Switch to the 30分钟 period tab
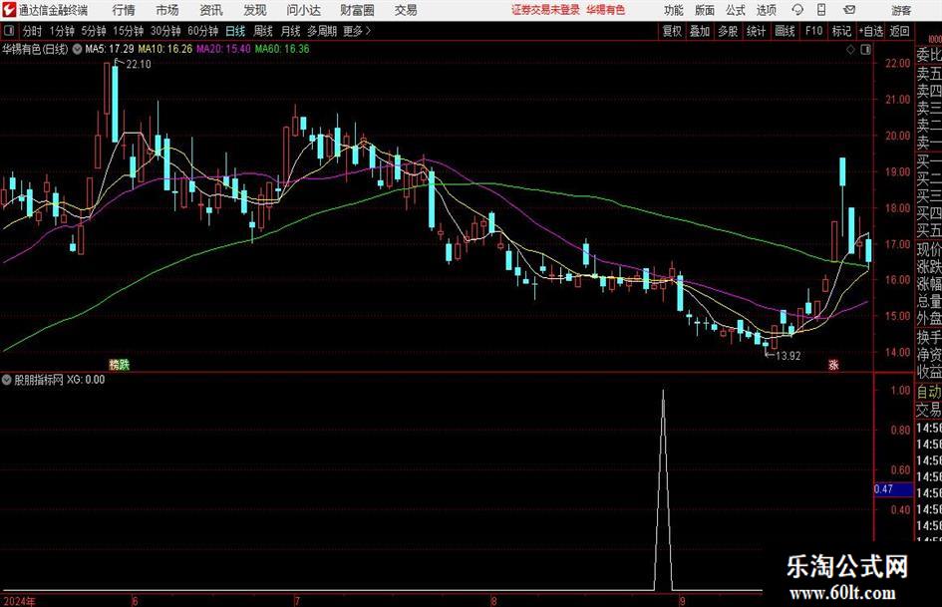 (x=165, y=31)
